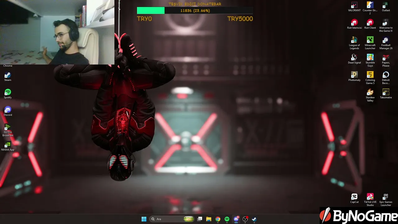Click the NVIDIA App desktop shortcut
398x224 pixels.
[8, 146]
